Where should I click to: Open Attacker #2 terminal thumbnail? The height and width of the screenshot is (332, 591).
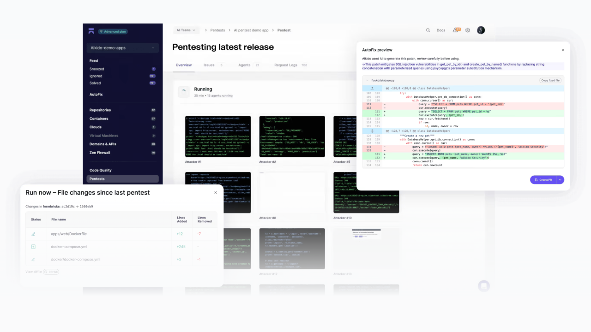pos(292,136)
